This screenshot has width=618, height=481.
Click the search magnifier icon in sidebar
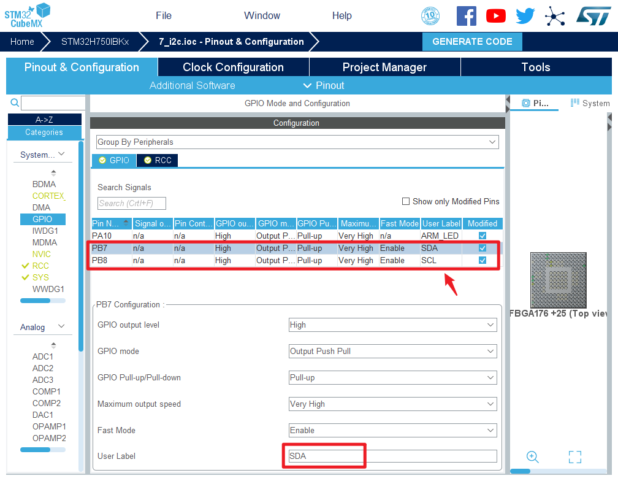(x=15, y=103)
